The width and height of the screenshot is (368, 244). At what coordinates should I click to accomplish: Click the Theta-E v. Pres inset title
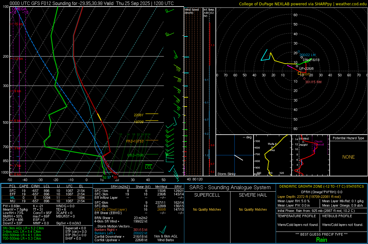[x=272, y=147]
